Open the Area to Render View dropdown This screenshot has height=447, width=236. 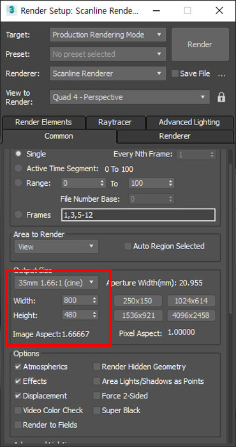point(56,246)
